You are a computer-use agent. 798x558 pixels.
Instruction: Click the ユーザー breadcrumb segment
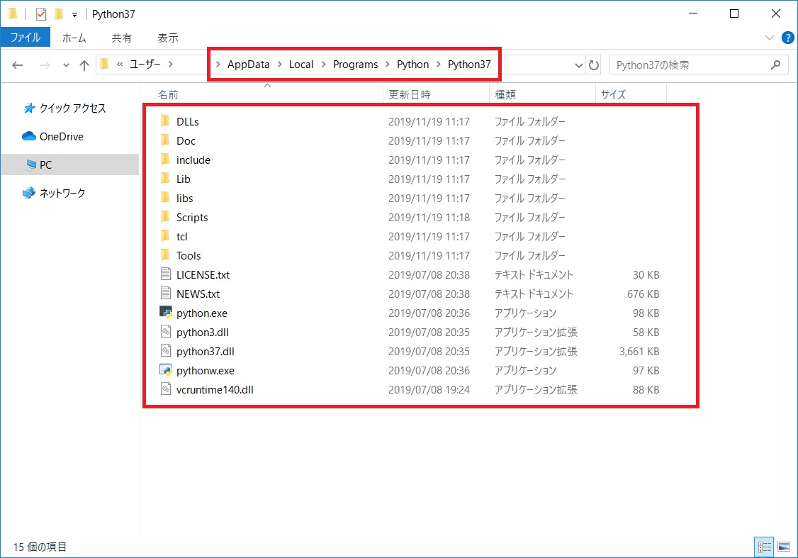tap(145, 64)
